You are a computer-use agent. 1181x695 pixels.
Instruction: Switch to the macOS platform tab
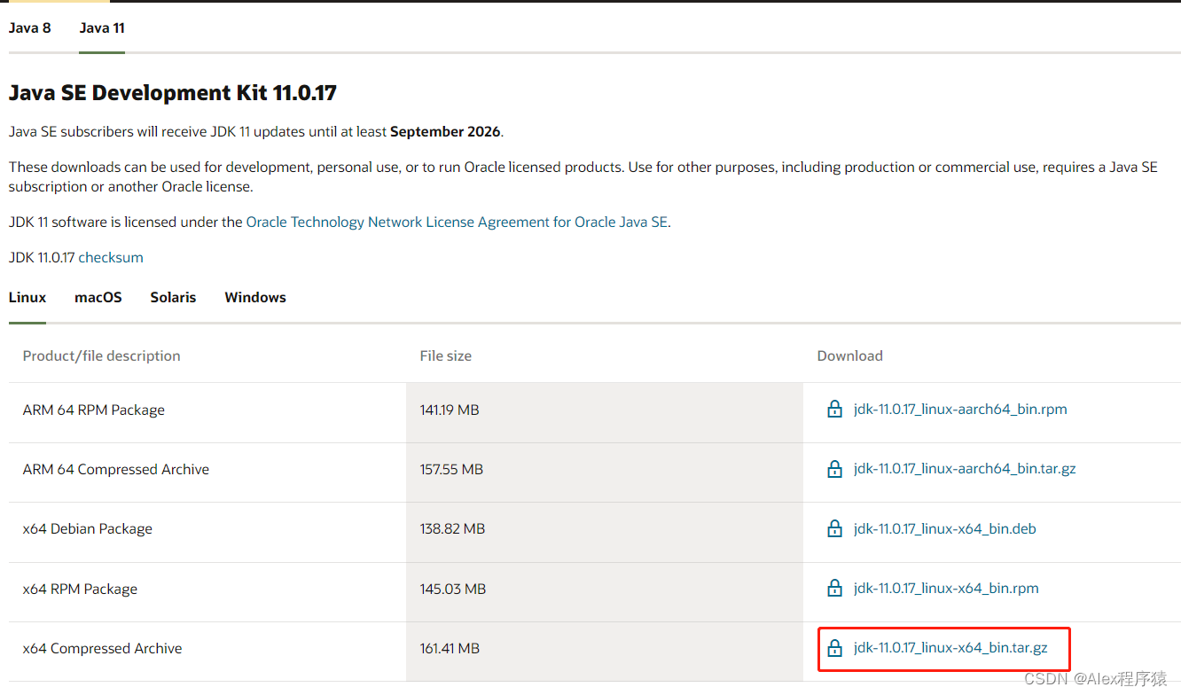(98, 297)
